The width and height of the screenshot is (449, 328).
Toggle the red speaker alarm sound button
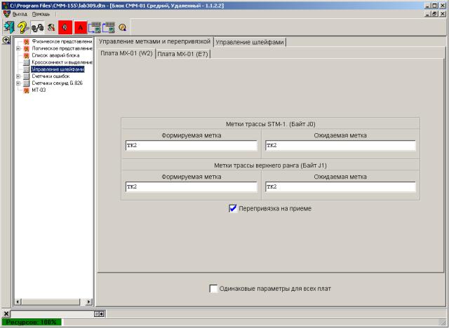(x=65, y=27)
